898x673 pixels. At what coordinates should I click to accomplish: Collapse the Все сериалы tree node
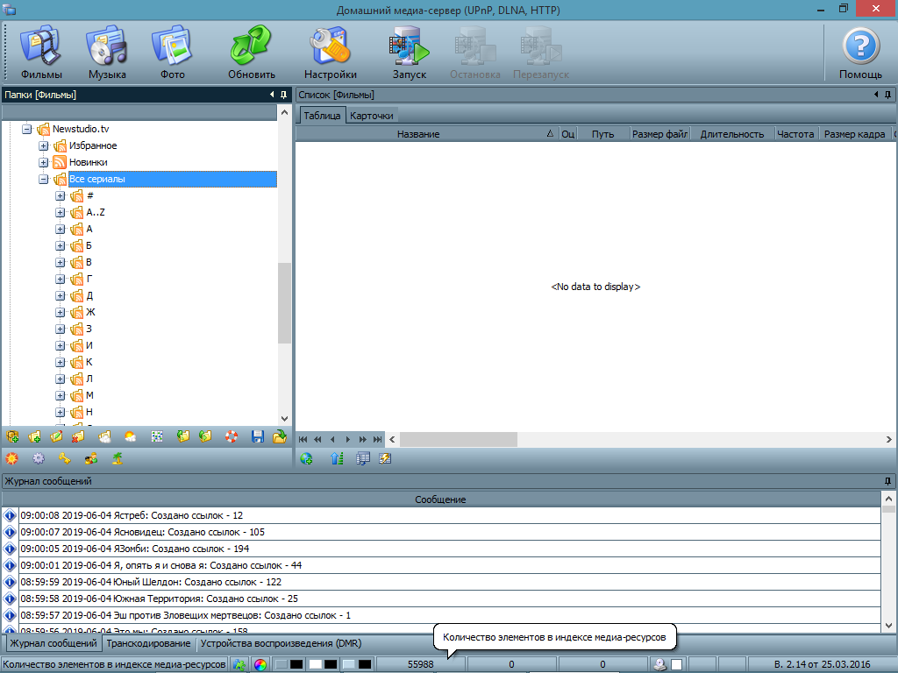coord(43,180)
